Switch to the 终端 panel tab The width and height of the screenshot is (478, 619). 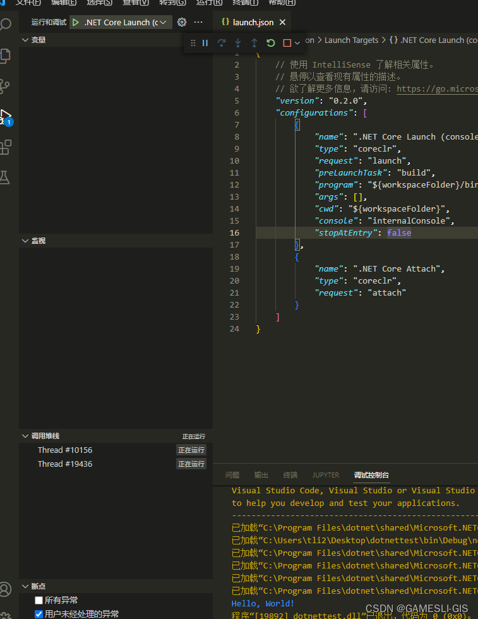tap(290, 475)
